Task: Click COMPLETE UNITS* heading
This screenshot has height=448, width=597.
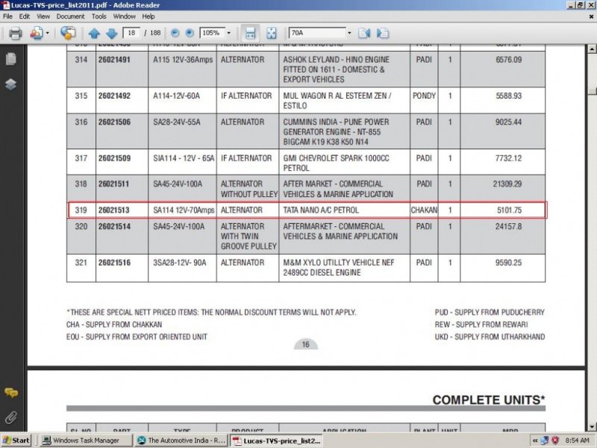Action: pos(489,399)
